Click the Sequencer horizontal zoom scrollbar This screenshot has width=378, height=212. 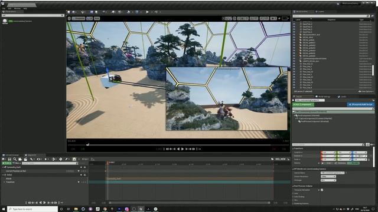click(x=189, y=203)
